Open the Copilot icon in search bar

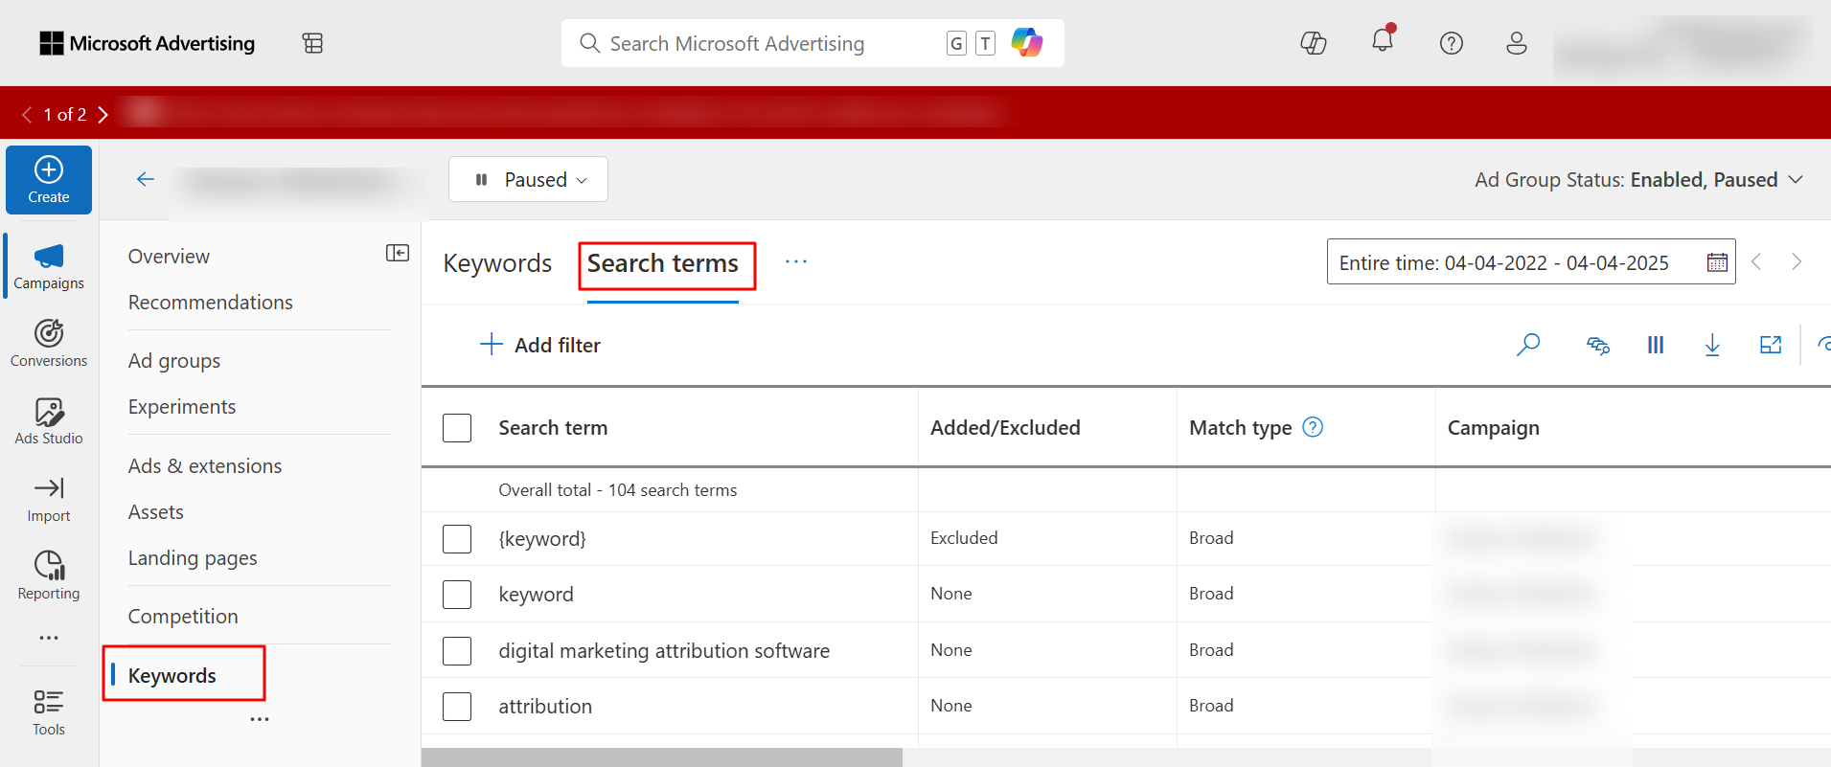click(1026, 42)
